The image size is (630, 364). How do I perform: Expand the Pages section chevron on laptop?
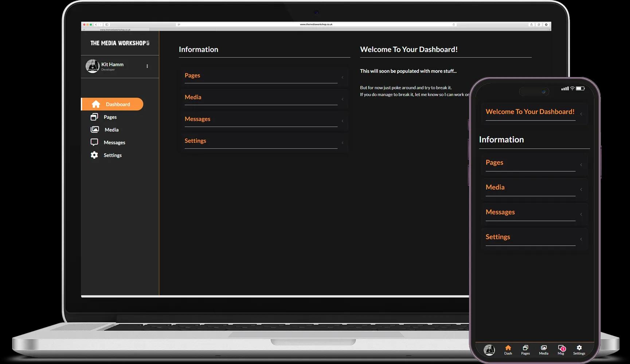(x=342, y=78)
